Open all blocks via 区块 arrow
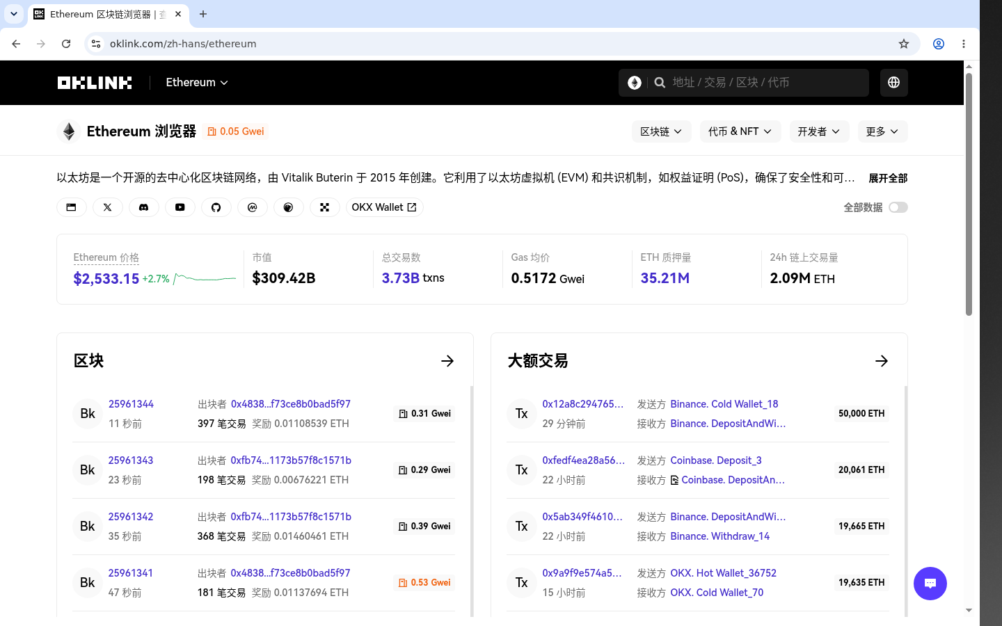This screenshot has width=1002, height=626. (447, 361)
